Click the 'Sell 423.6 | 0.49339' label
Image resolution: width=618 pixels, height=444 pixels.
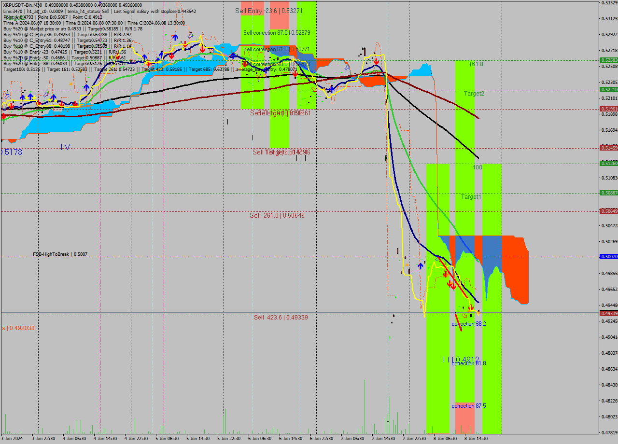(281, 317)
